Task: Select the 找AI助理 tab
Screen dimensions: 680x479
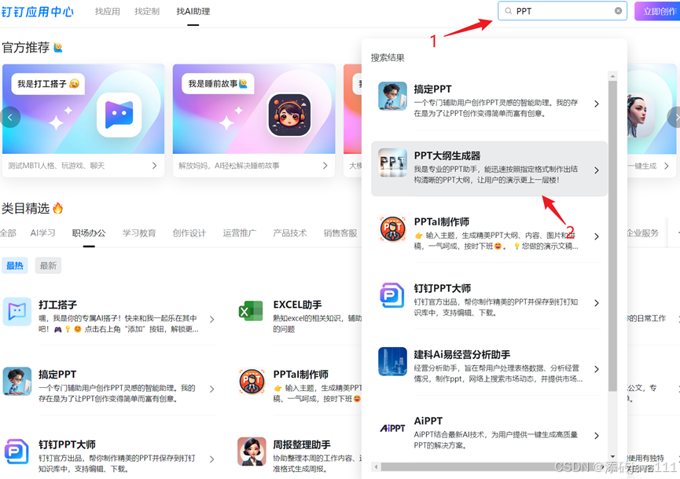Action: pyautogui.click(x=193, y=12)
